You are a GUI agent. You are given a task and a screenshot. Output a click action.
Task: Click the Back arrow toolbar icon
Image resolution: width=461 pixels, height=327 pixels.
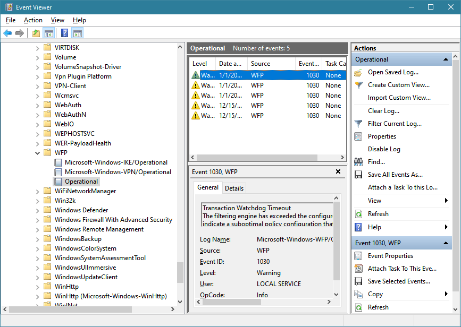click(x=7, y=33)
